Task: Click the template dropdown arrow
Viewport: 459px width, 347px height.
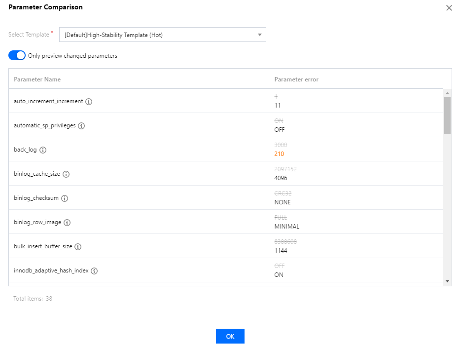Action: [x=260, y=35]
